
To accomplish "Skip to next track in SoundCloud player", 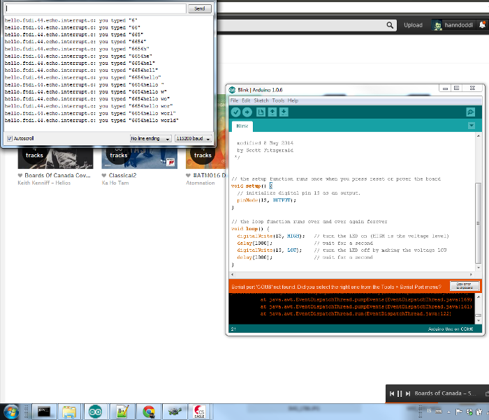I will pyautogui.click(x=408, y=393).
